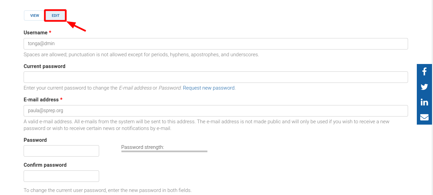Click the red arrow pointing at EDIT
Screen dimensions: 433x195
point(77,26)
